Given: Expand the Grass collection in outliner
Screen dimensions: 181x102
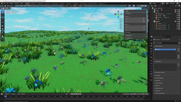Looking at the screenshot, I should [153, 10].
